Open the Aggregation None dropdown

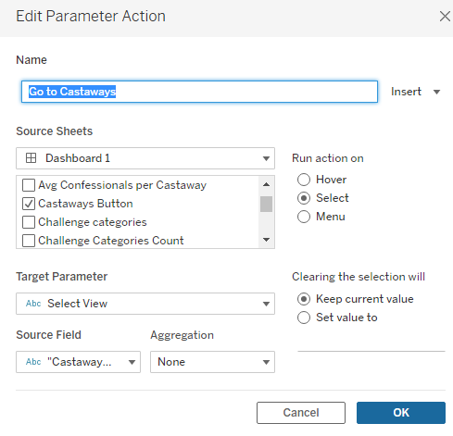click(x=212, y=362)
